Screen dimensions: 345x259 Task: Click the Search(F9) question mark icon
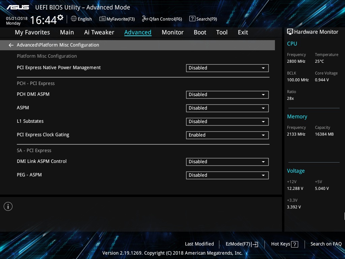[x=192, y=19]
